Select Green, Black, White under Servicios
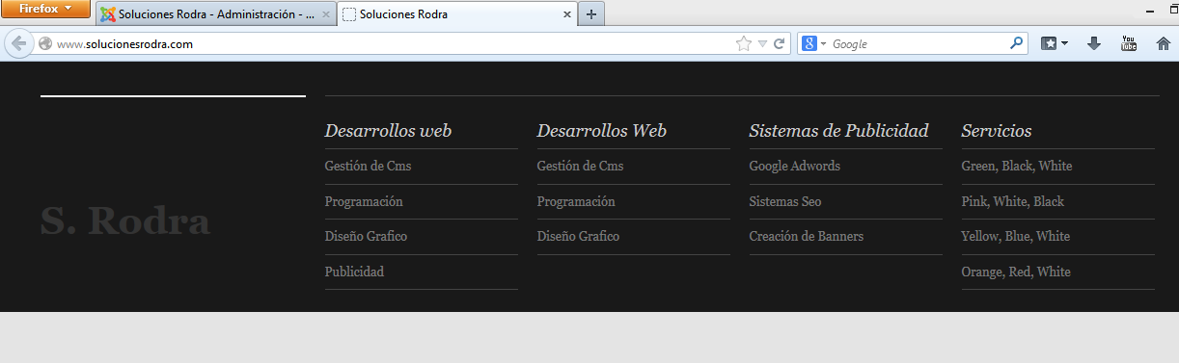 coord(1017,166)
